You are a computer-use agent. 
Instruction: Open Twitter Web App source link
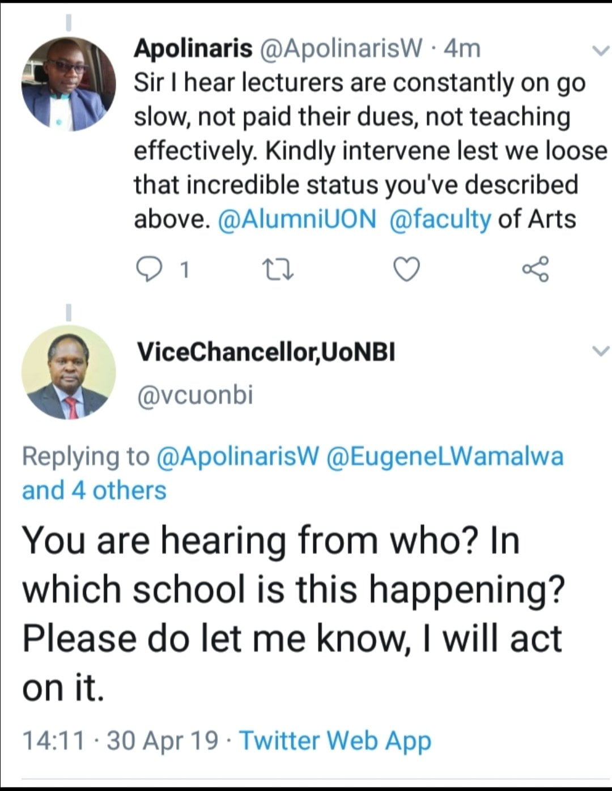click(x=335, y=740)
